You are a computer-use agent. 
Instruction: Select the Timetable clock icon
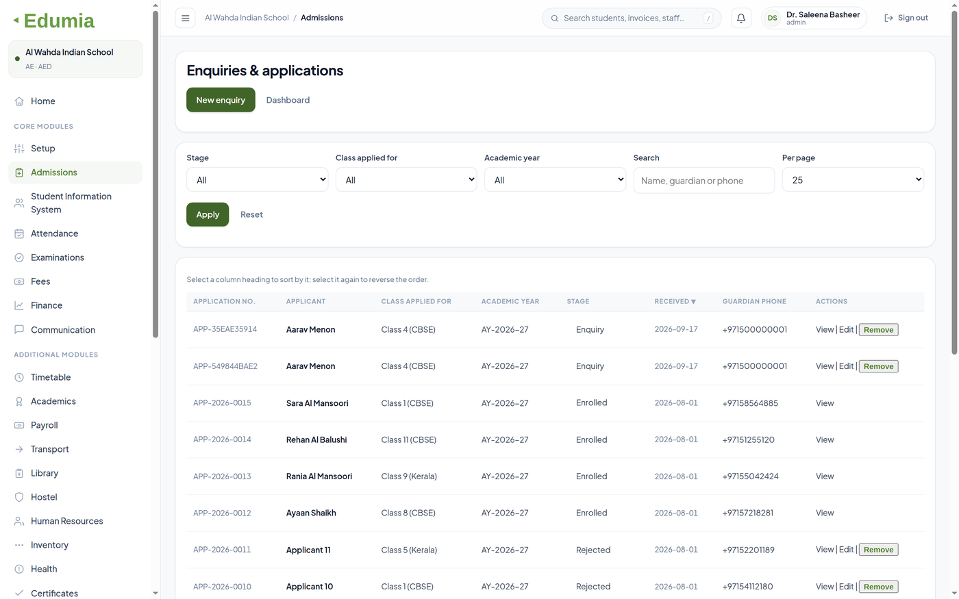point(19,377)
